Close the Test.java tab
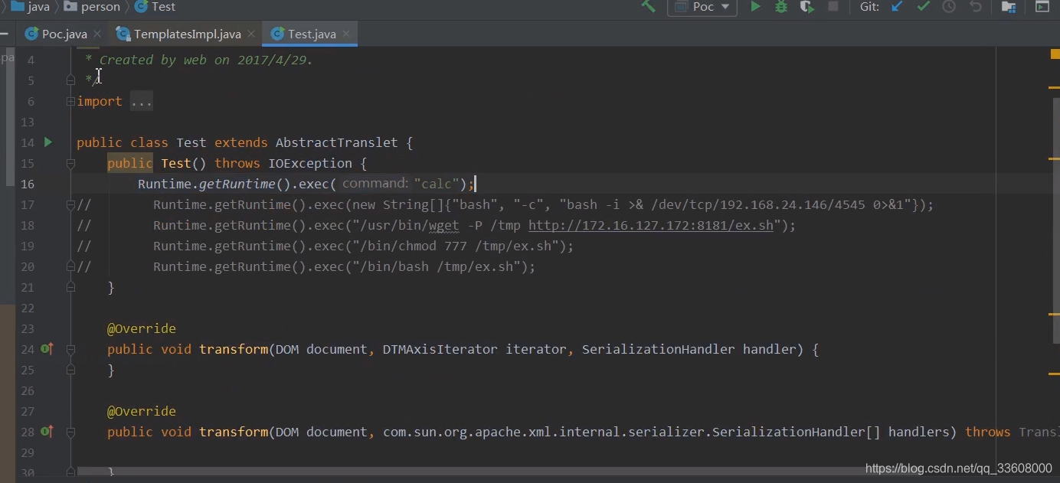The width and height of the screenshot is (1060, 483). coord(346,34)
